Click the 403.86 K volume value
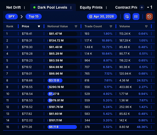This screenshot has width=157, height=135. click(x=125, y=87)
